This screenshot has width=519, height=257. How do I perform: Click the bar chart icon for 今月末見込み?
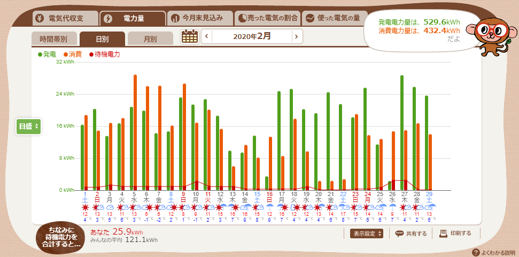(x=175, y=18)
